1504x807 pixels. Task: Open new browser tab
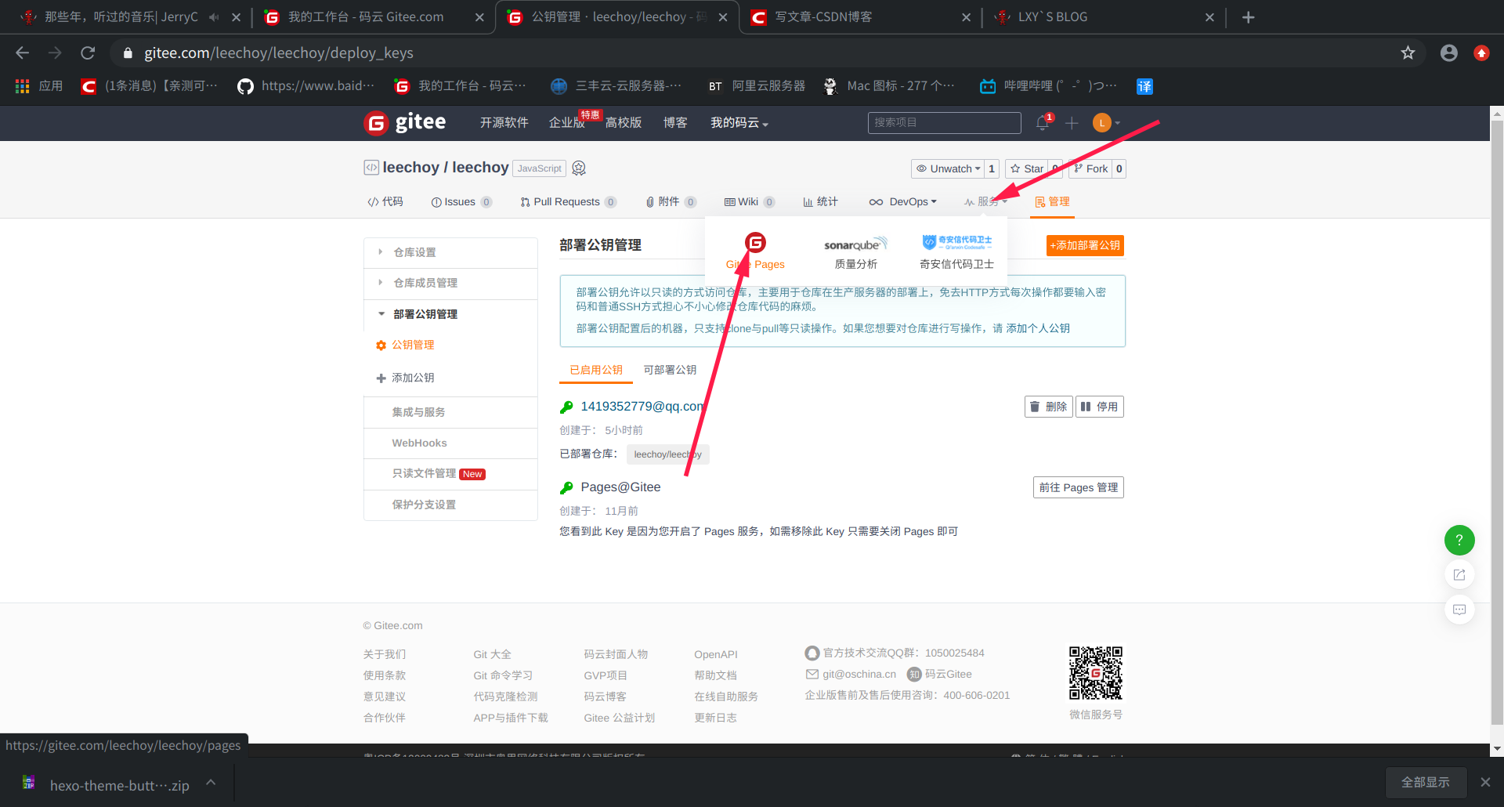(x=1249, y=17)
